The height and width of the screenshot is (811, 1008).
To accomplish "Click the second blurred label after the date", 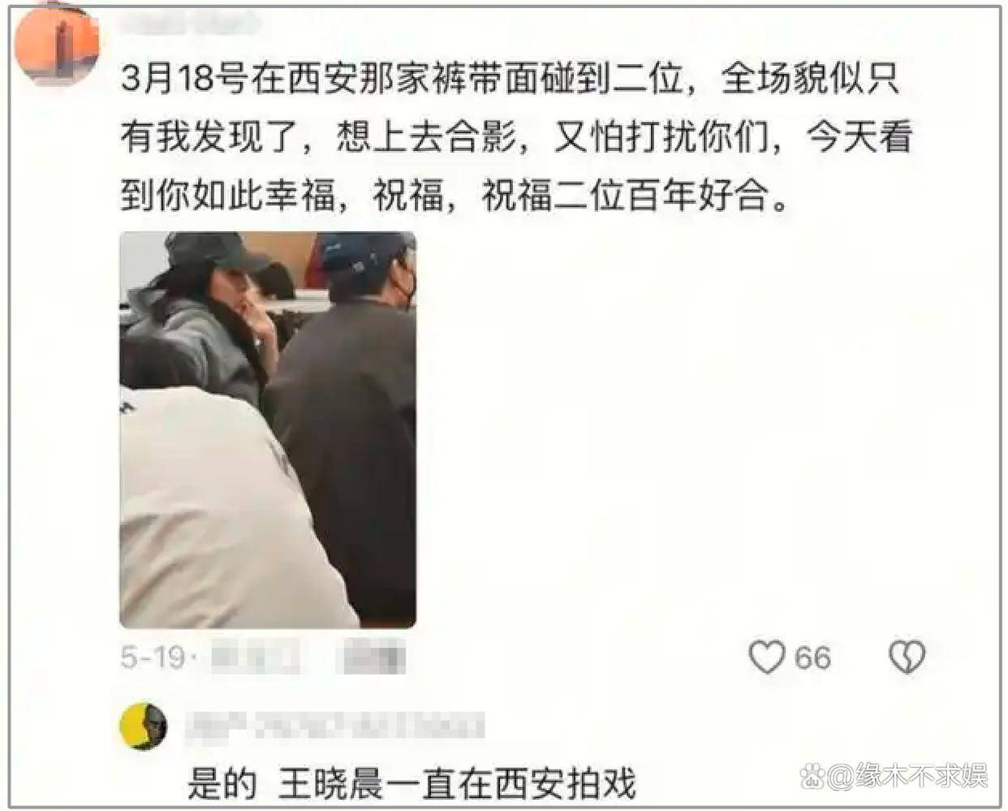I will click(373, 657).
